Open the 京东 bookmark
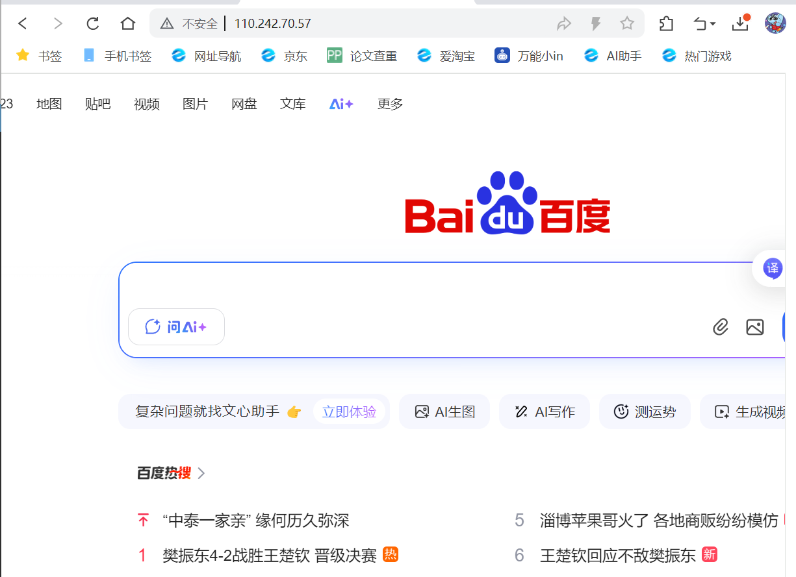Image resolution: width=796 pixels, height=577 pixels. pos(284,56)
